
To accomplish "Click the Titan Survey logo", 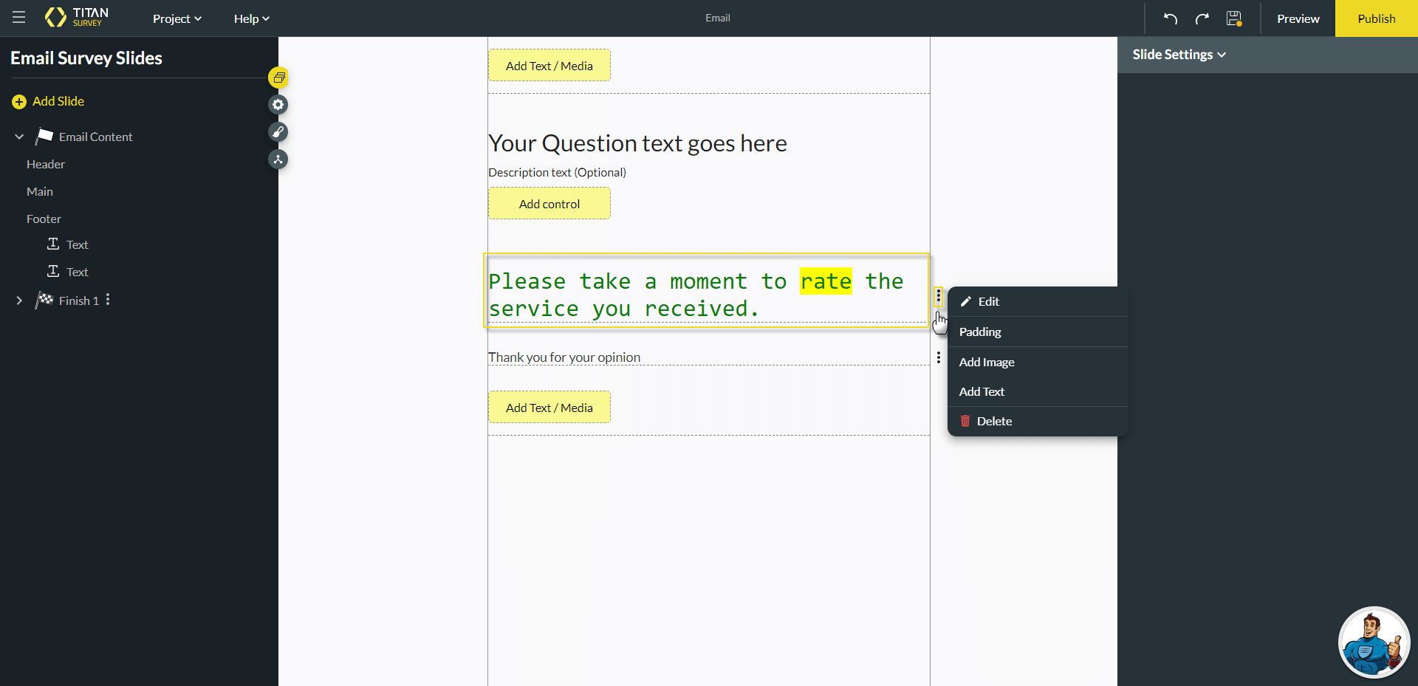I will 77,18.
